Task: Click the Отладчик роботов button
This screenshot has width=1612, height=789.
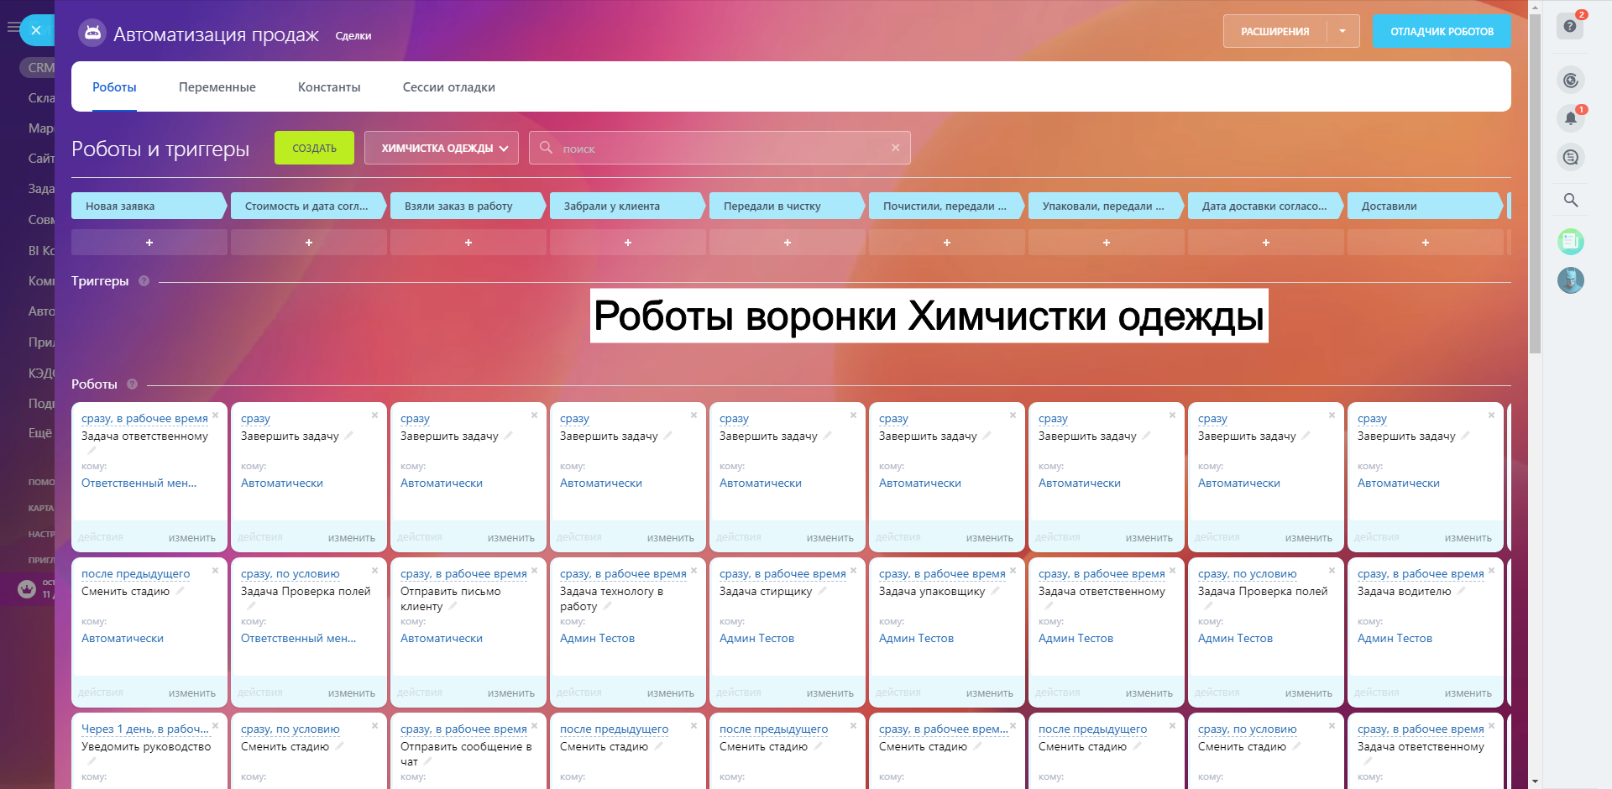Action: tap(1441, 31)
